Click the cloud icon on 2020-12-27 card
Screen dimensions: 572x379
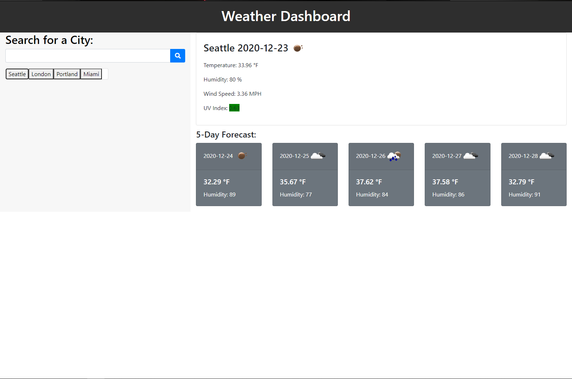pyautogui.click(x=470, y=156)
